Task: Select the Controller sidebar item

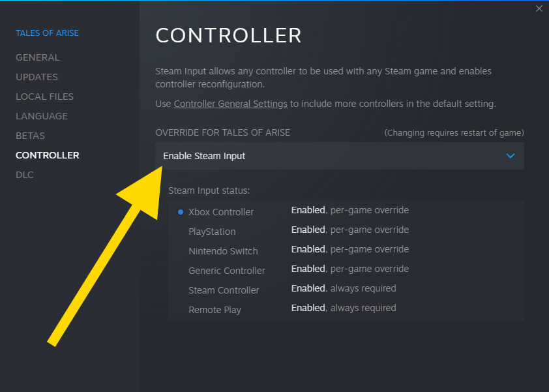Action: coord(48,155)
